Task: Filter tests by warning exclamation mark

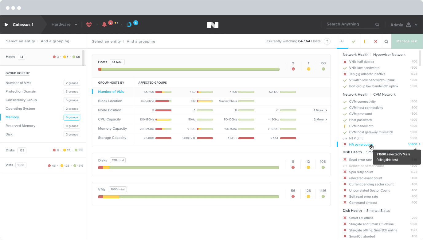Action: pyautogui.click(x=365, y=41)
